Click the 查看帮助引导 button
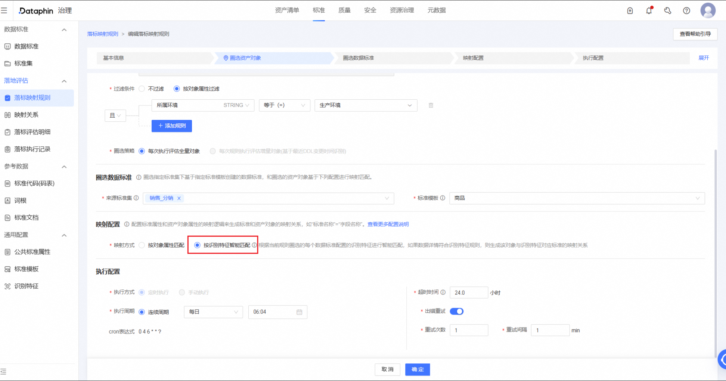The width and height of the screenshot is (726, 381). point(695,34)
